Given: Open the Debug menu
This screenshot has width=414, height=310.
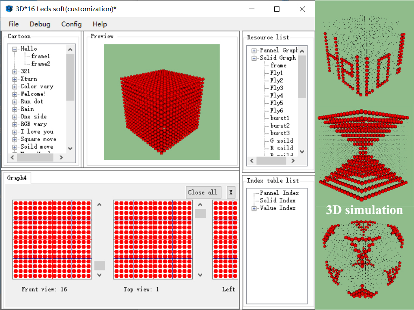Looking at the screenshot, I should [40, 24].
